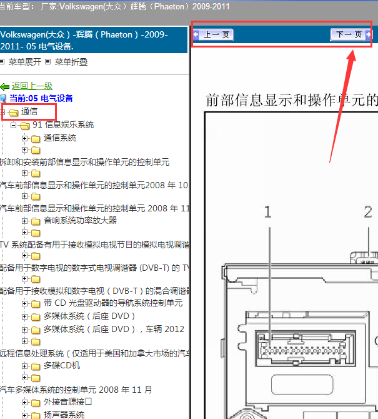Open 多媒体系统（后座 DVD），车辆 2012 item

(114, 329)
